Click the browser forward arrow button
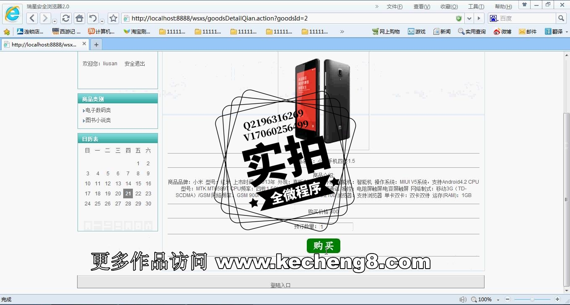The height and width of the screenshot is (305, 570). coord(44,18)
